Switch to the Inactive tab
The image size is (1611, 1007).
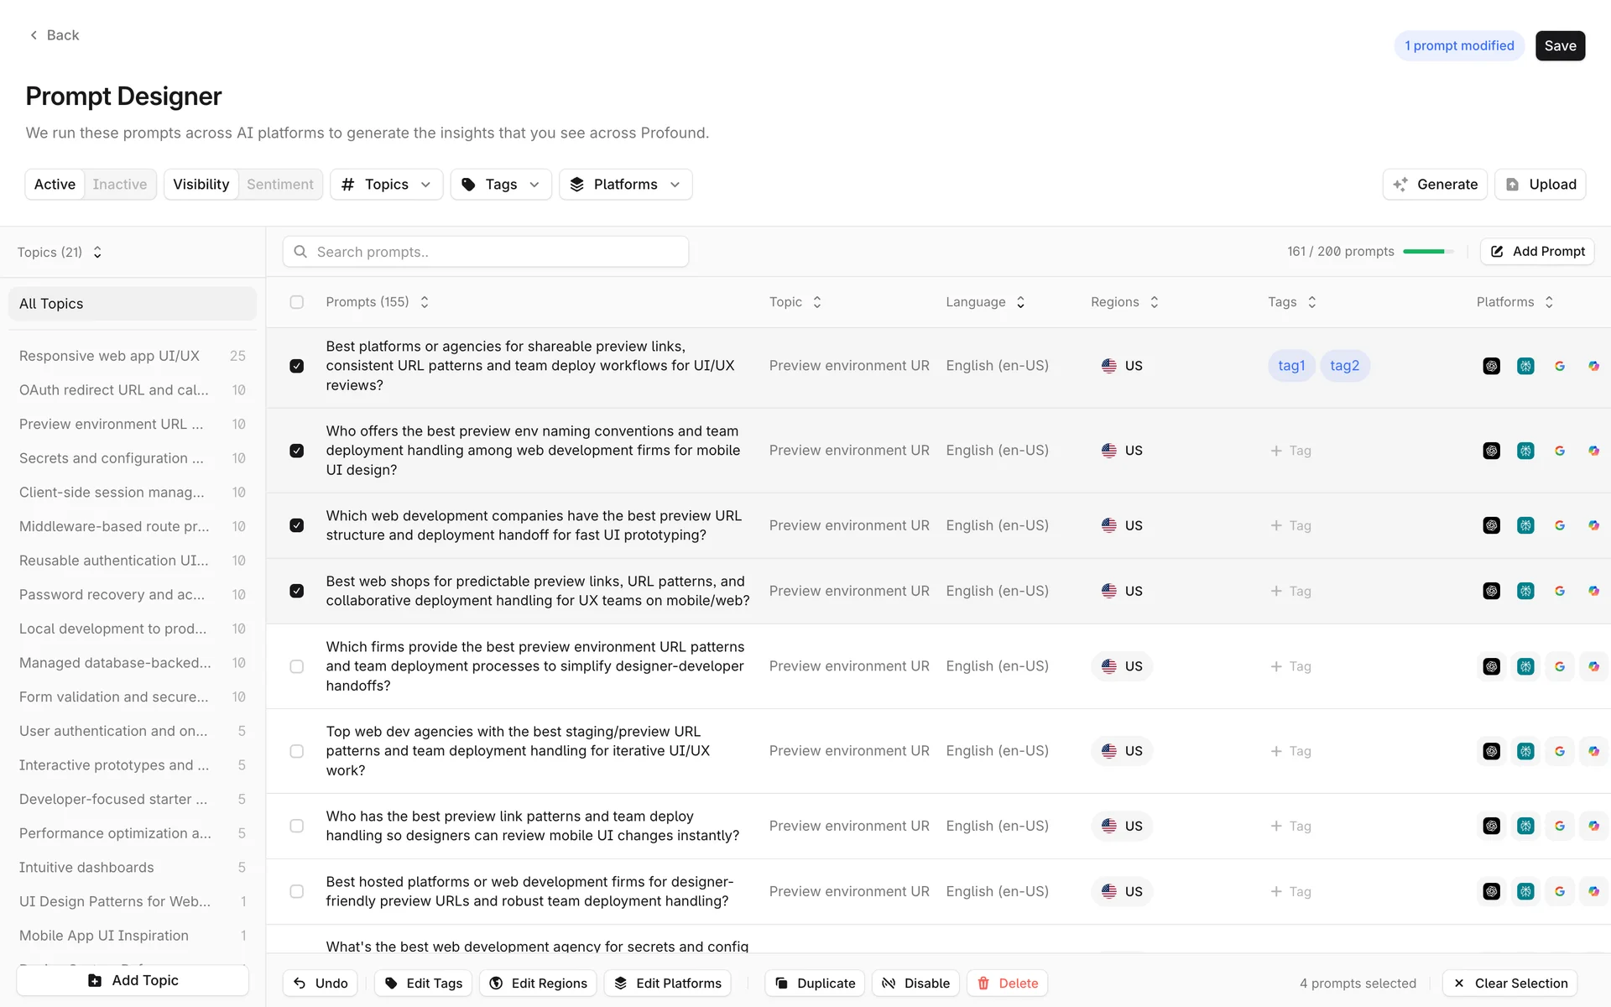(119, 185)
